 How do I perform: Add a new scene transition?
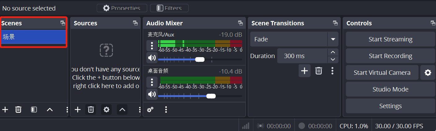(305, 71)
